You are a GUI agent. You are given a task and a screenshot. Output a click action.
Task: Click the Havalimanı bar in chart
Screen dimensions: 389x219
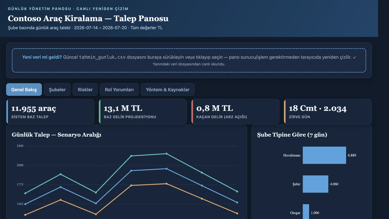[324, 155]
